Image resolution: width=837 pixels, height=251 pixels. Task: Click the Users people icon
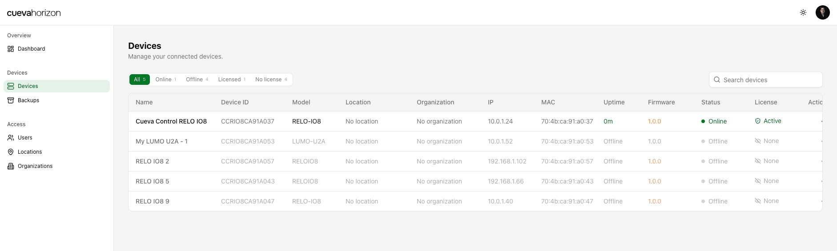[11, 138]
